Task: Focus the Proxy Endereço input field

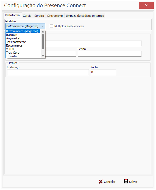Action: (48, 72)
